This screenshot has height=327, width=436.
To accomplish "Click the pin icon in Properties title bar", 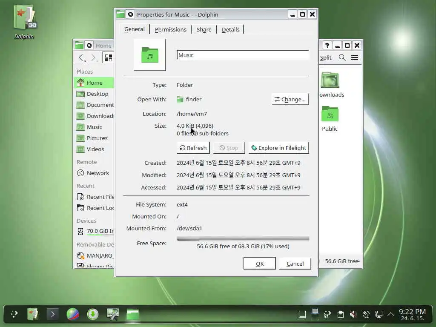I will [130, 14].
